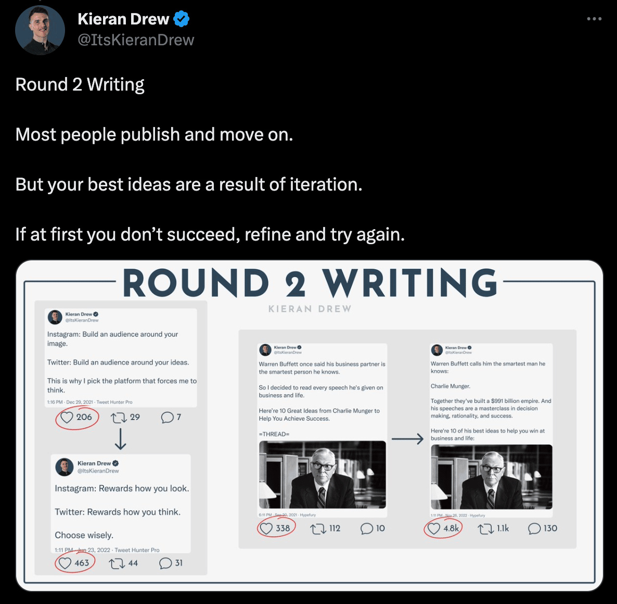Open the Round 2 Writing attached image
Screen dimensions: 617x604
click(310, 425)
